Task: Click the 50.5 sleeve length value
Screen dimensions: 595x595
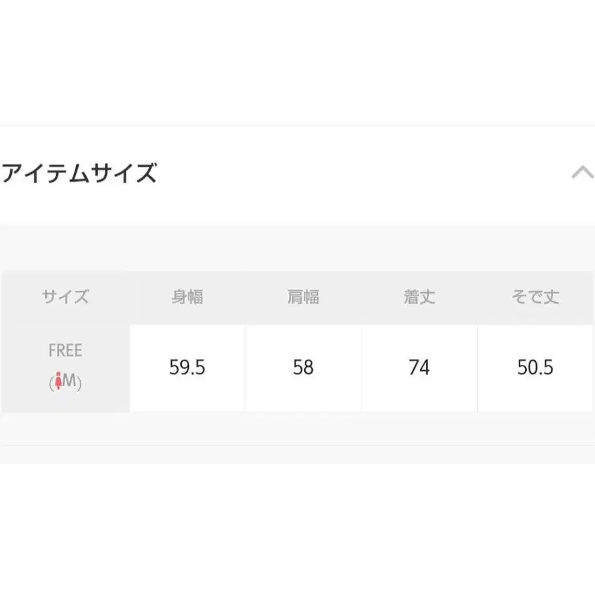Action: click(535, 368)
